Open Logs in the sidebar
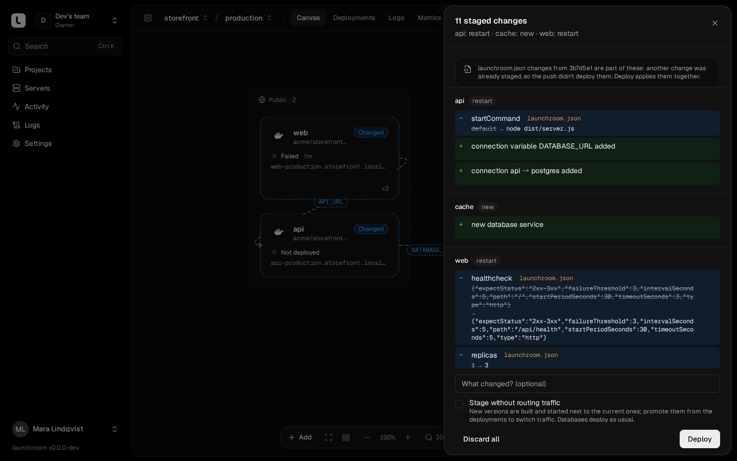The image size is (737, 461). 66,125
